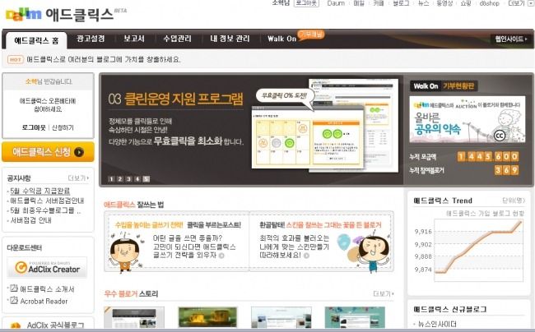Select banner page indicator 1
Screen dimensions: 535x332
[111, 179]
